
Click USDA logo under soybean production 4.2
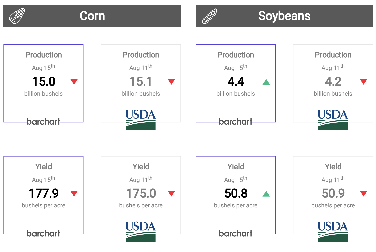(333, 120)
